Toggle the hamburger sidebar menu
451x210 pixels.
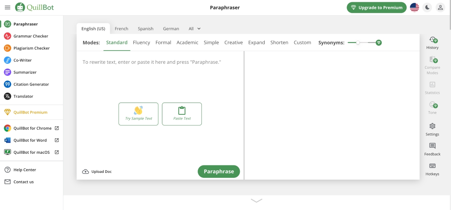pos(8,7)
